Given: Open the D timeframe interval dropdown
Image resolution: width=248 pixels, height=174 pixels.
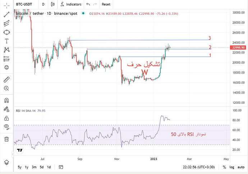Looking at the screenshot, I should click(43, 4).
